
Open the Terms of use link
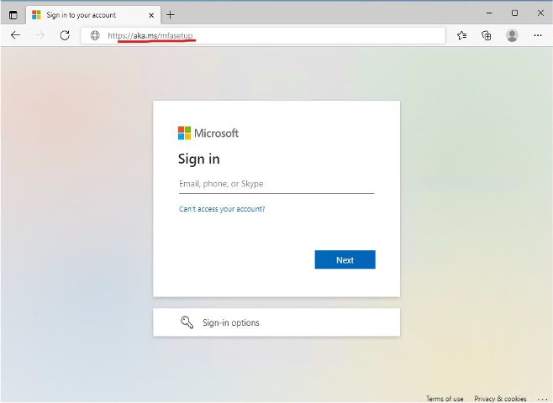click(x=445, y=399)
